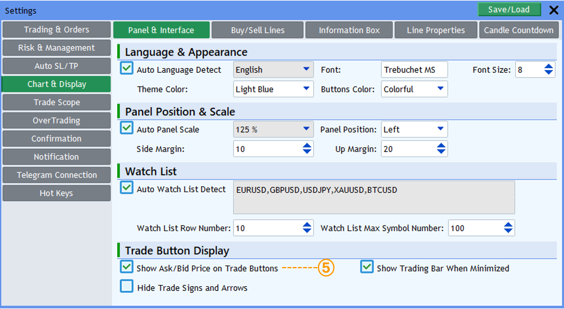Close the Settings window with X
564x309 pixels.
pyautogui.click(x=554, y=10)
